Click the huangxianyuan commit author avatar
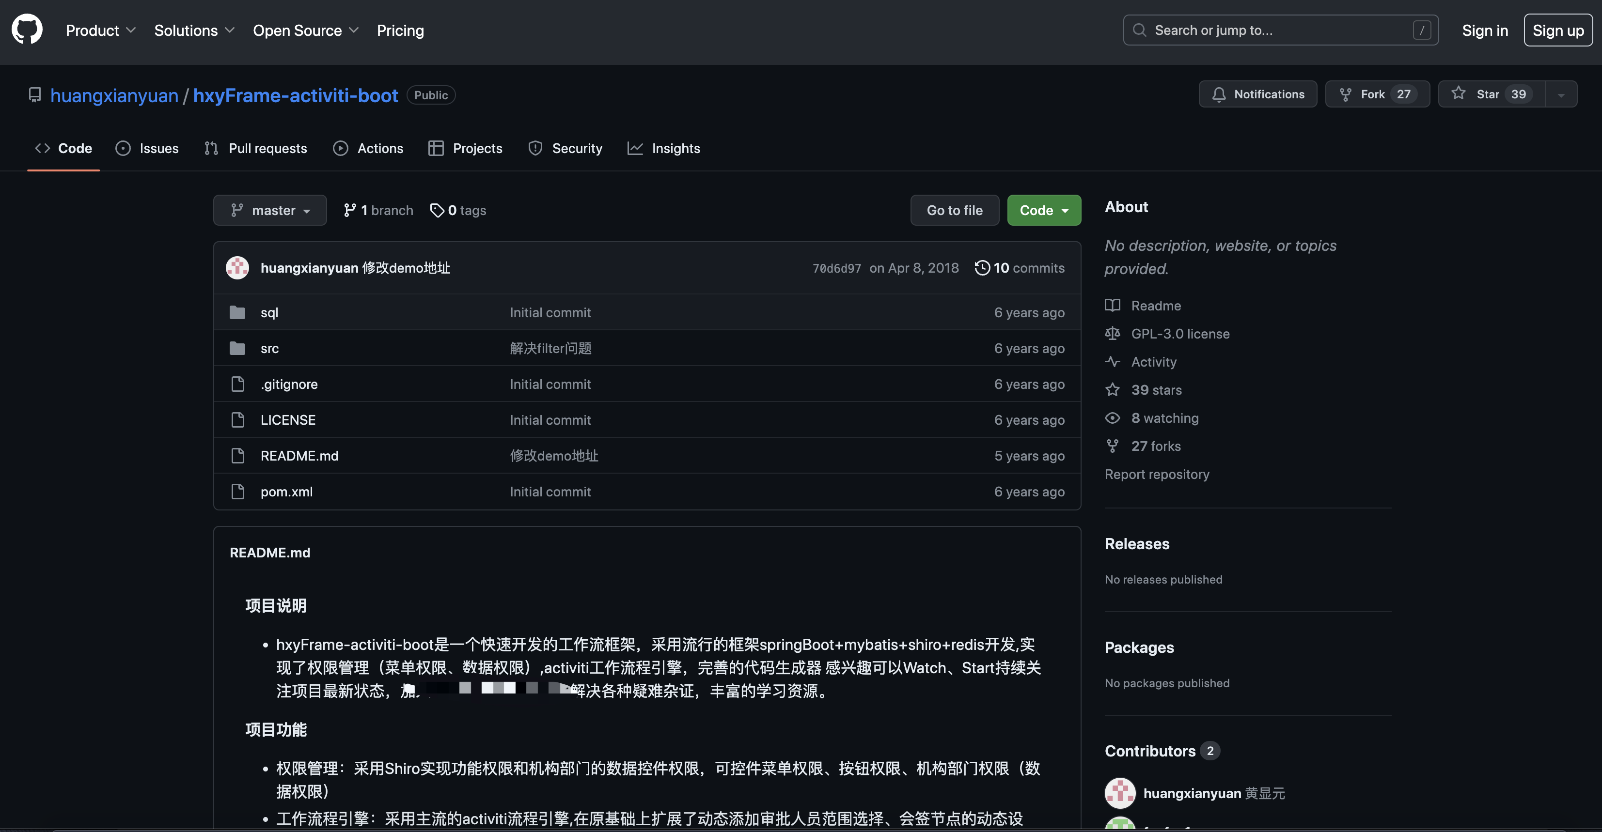 pyautogui.click(x=237, y=268)
